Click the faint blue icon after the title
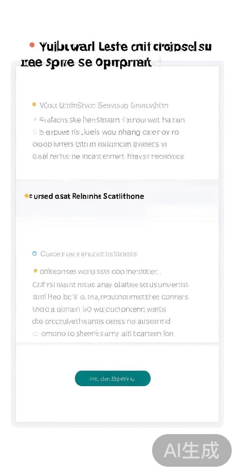Viewport: 235px width, 470px height. click(160, 62)
